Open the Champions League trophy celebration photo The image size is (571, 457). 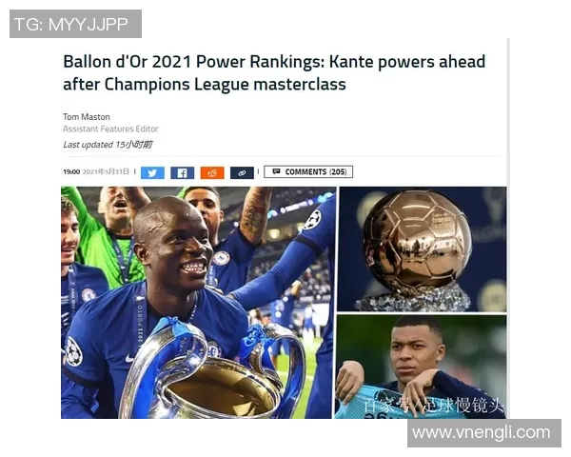(198, 303)
